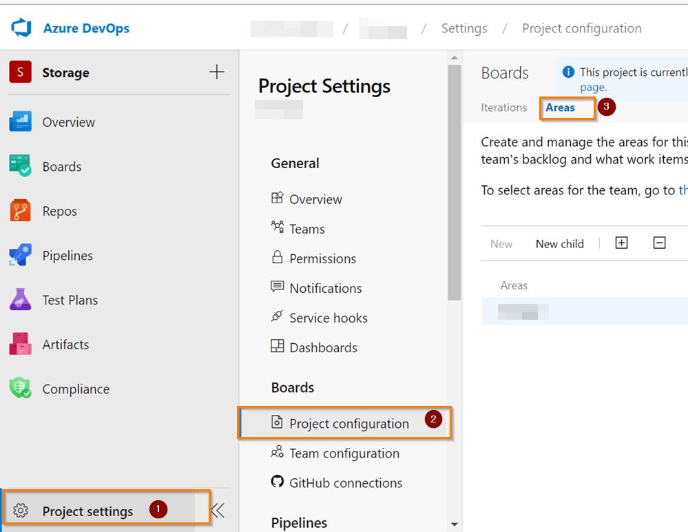
Task: Open Team configuration settings
Action: [x=344, y=453]
